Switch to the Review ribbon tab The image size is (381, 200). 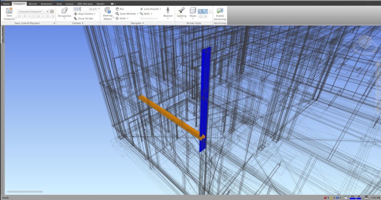coord(33,4)
